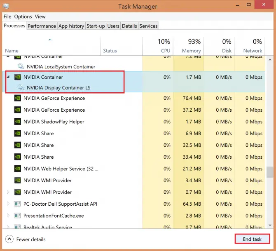
Task: Click the scrollbar up arrow
Action: click(270, 60)
